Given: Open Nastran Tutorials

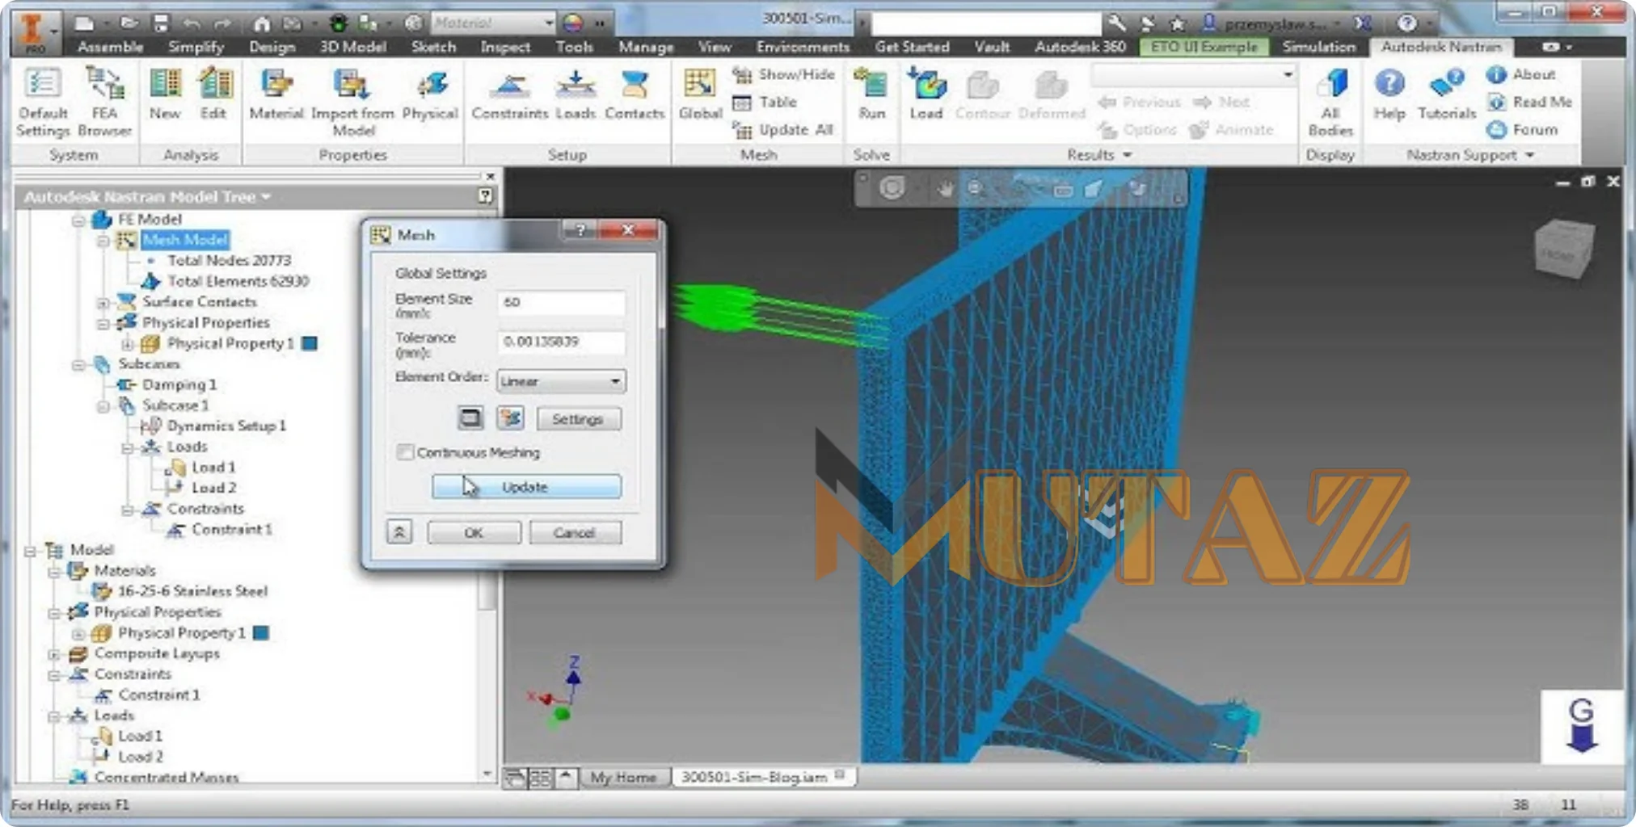Looking at the screenshot, I should pyautogui.click(x=1447, y=94).
